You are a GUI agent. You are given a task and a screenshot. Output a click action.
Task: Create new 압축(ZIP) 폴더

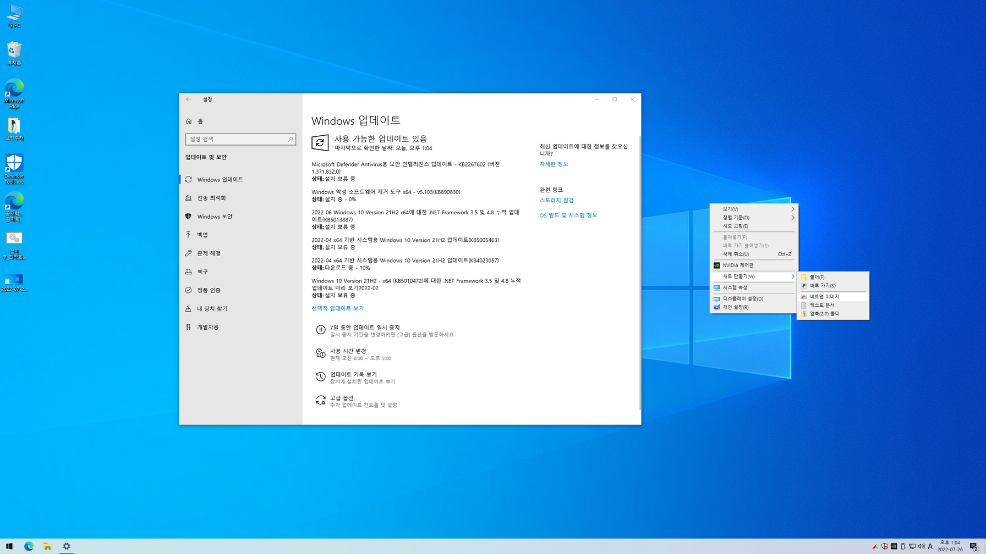[x=833, y=314]
